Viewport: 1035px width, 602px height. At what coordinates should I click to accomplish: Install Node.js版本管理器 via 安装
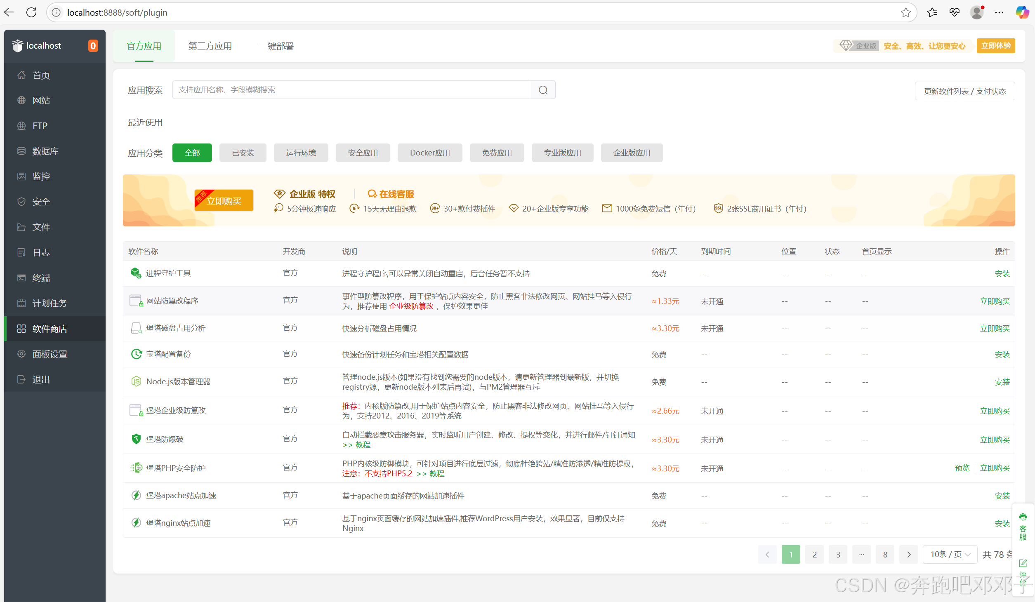click(x=1002, y=382)
